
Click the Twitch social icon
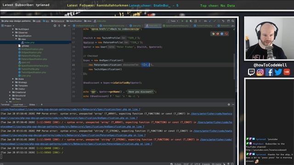tap(251, 72)
